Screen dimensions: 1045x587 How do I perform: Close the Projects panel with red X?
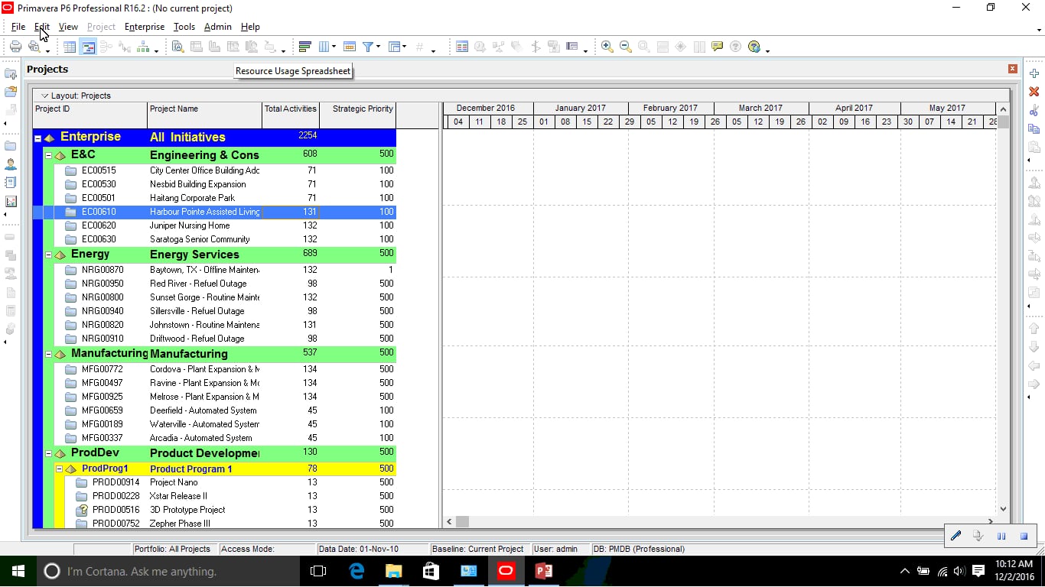coord(1013,69)
